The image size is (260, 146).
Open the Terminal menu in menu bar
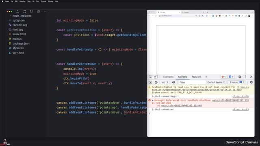(x=43, y=1)
